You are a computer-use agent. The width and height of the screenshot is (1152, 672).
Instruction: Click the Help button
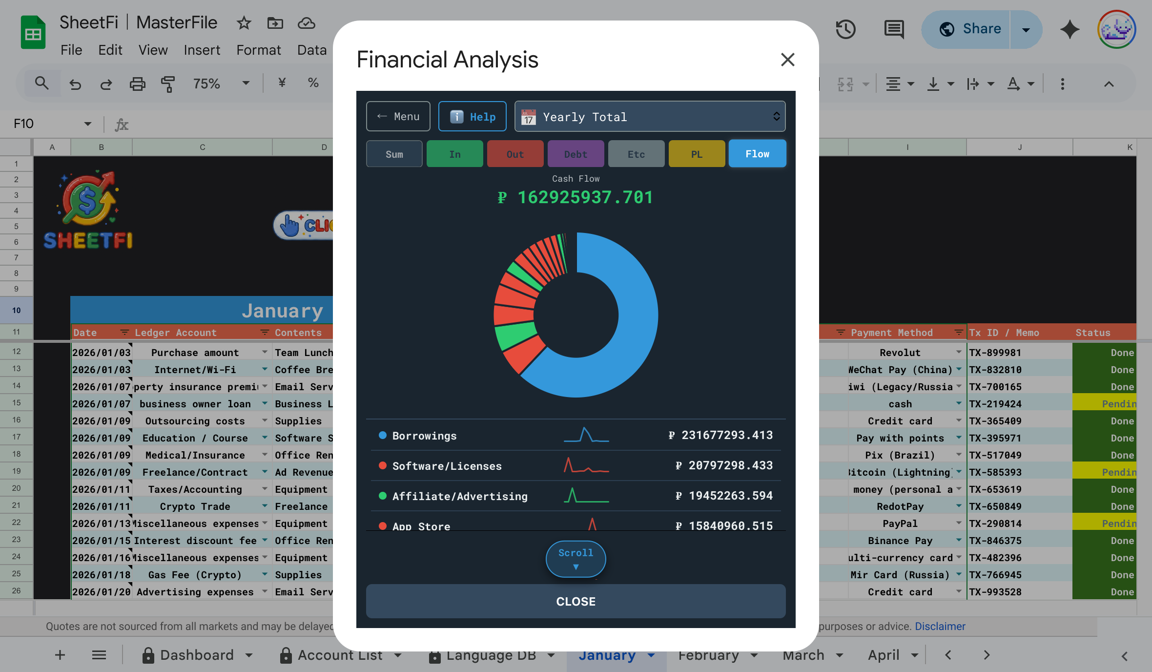pyautogui.click(x=472, y=117)
